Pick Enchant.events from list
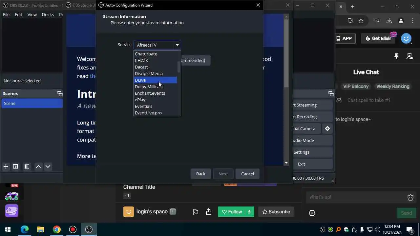This screenshot has height=236, width=420. 156,93
